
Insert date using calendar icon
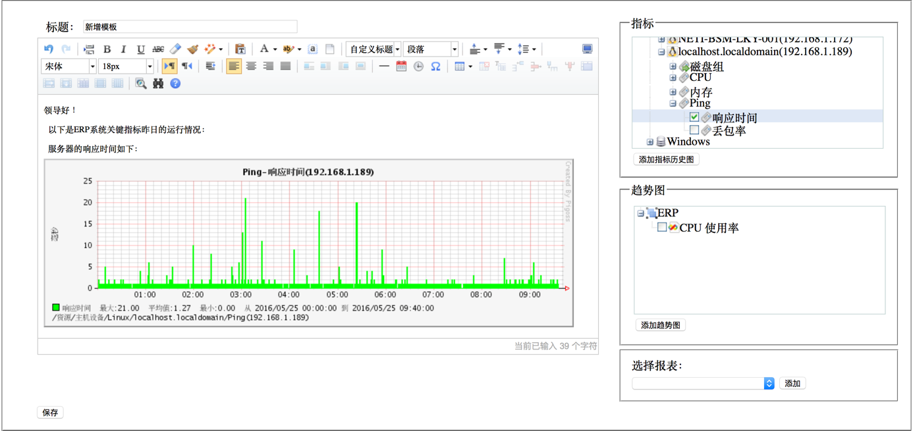(401, 66)
